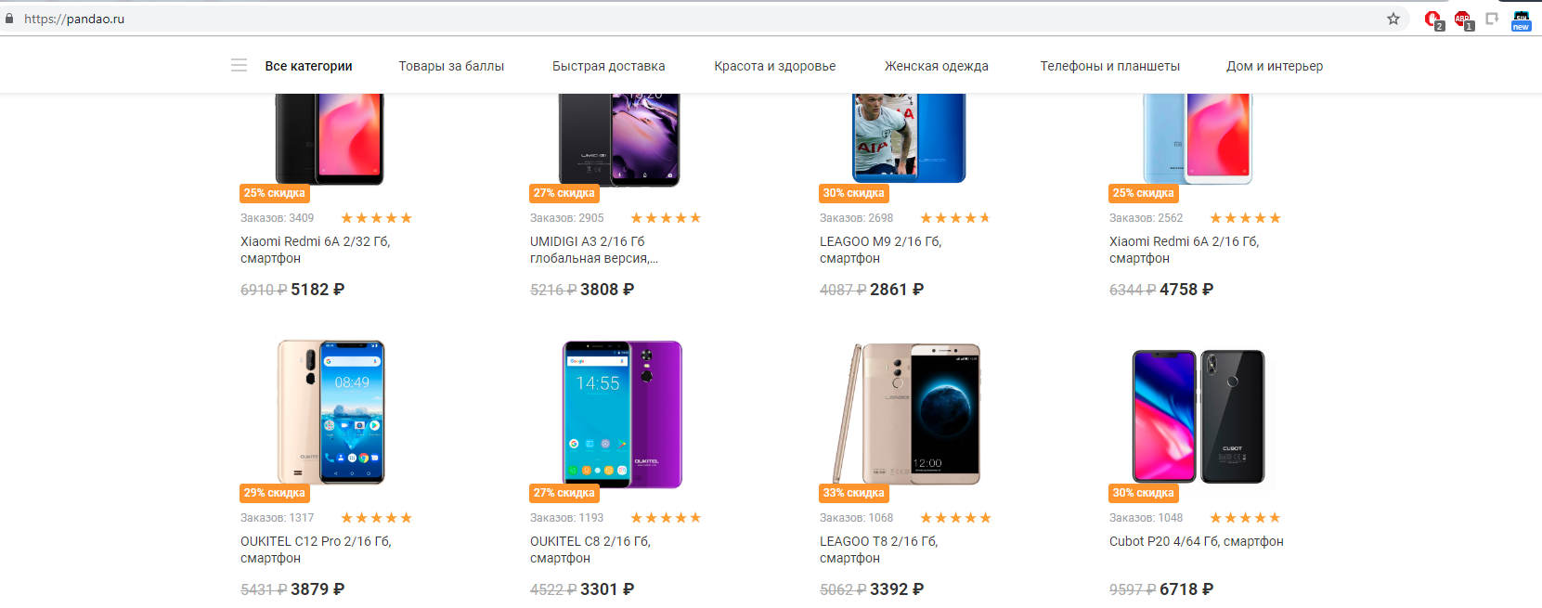This screenshot has height=608, width=1542.
Task: Click the star rating of Xiaomi Redmi 6A 2/32
Action: [x=376, y=218]
